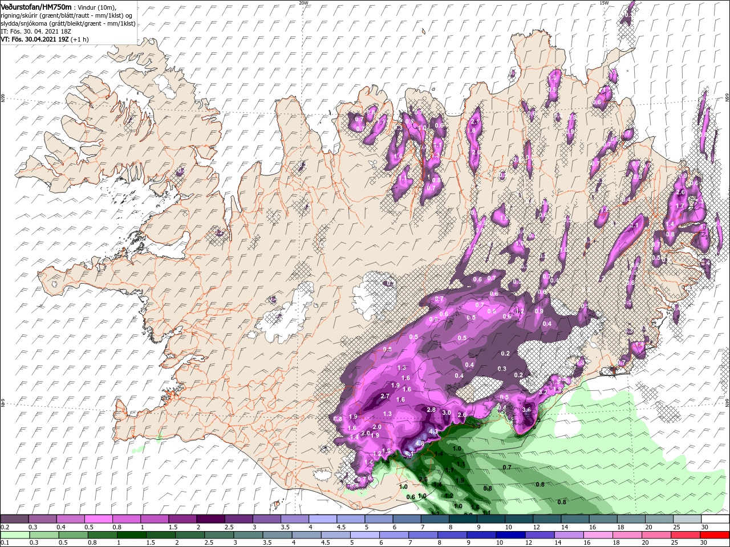Viewport: 730px width, 547px height.
Task: Select pale green swatch above 0.1 lower legend
Action: pos(15,535)
